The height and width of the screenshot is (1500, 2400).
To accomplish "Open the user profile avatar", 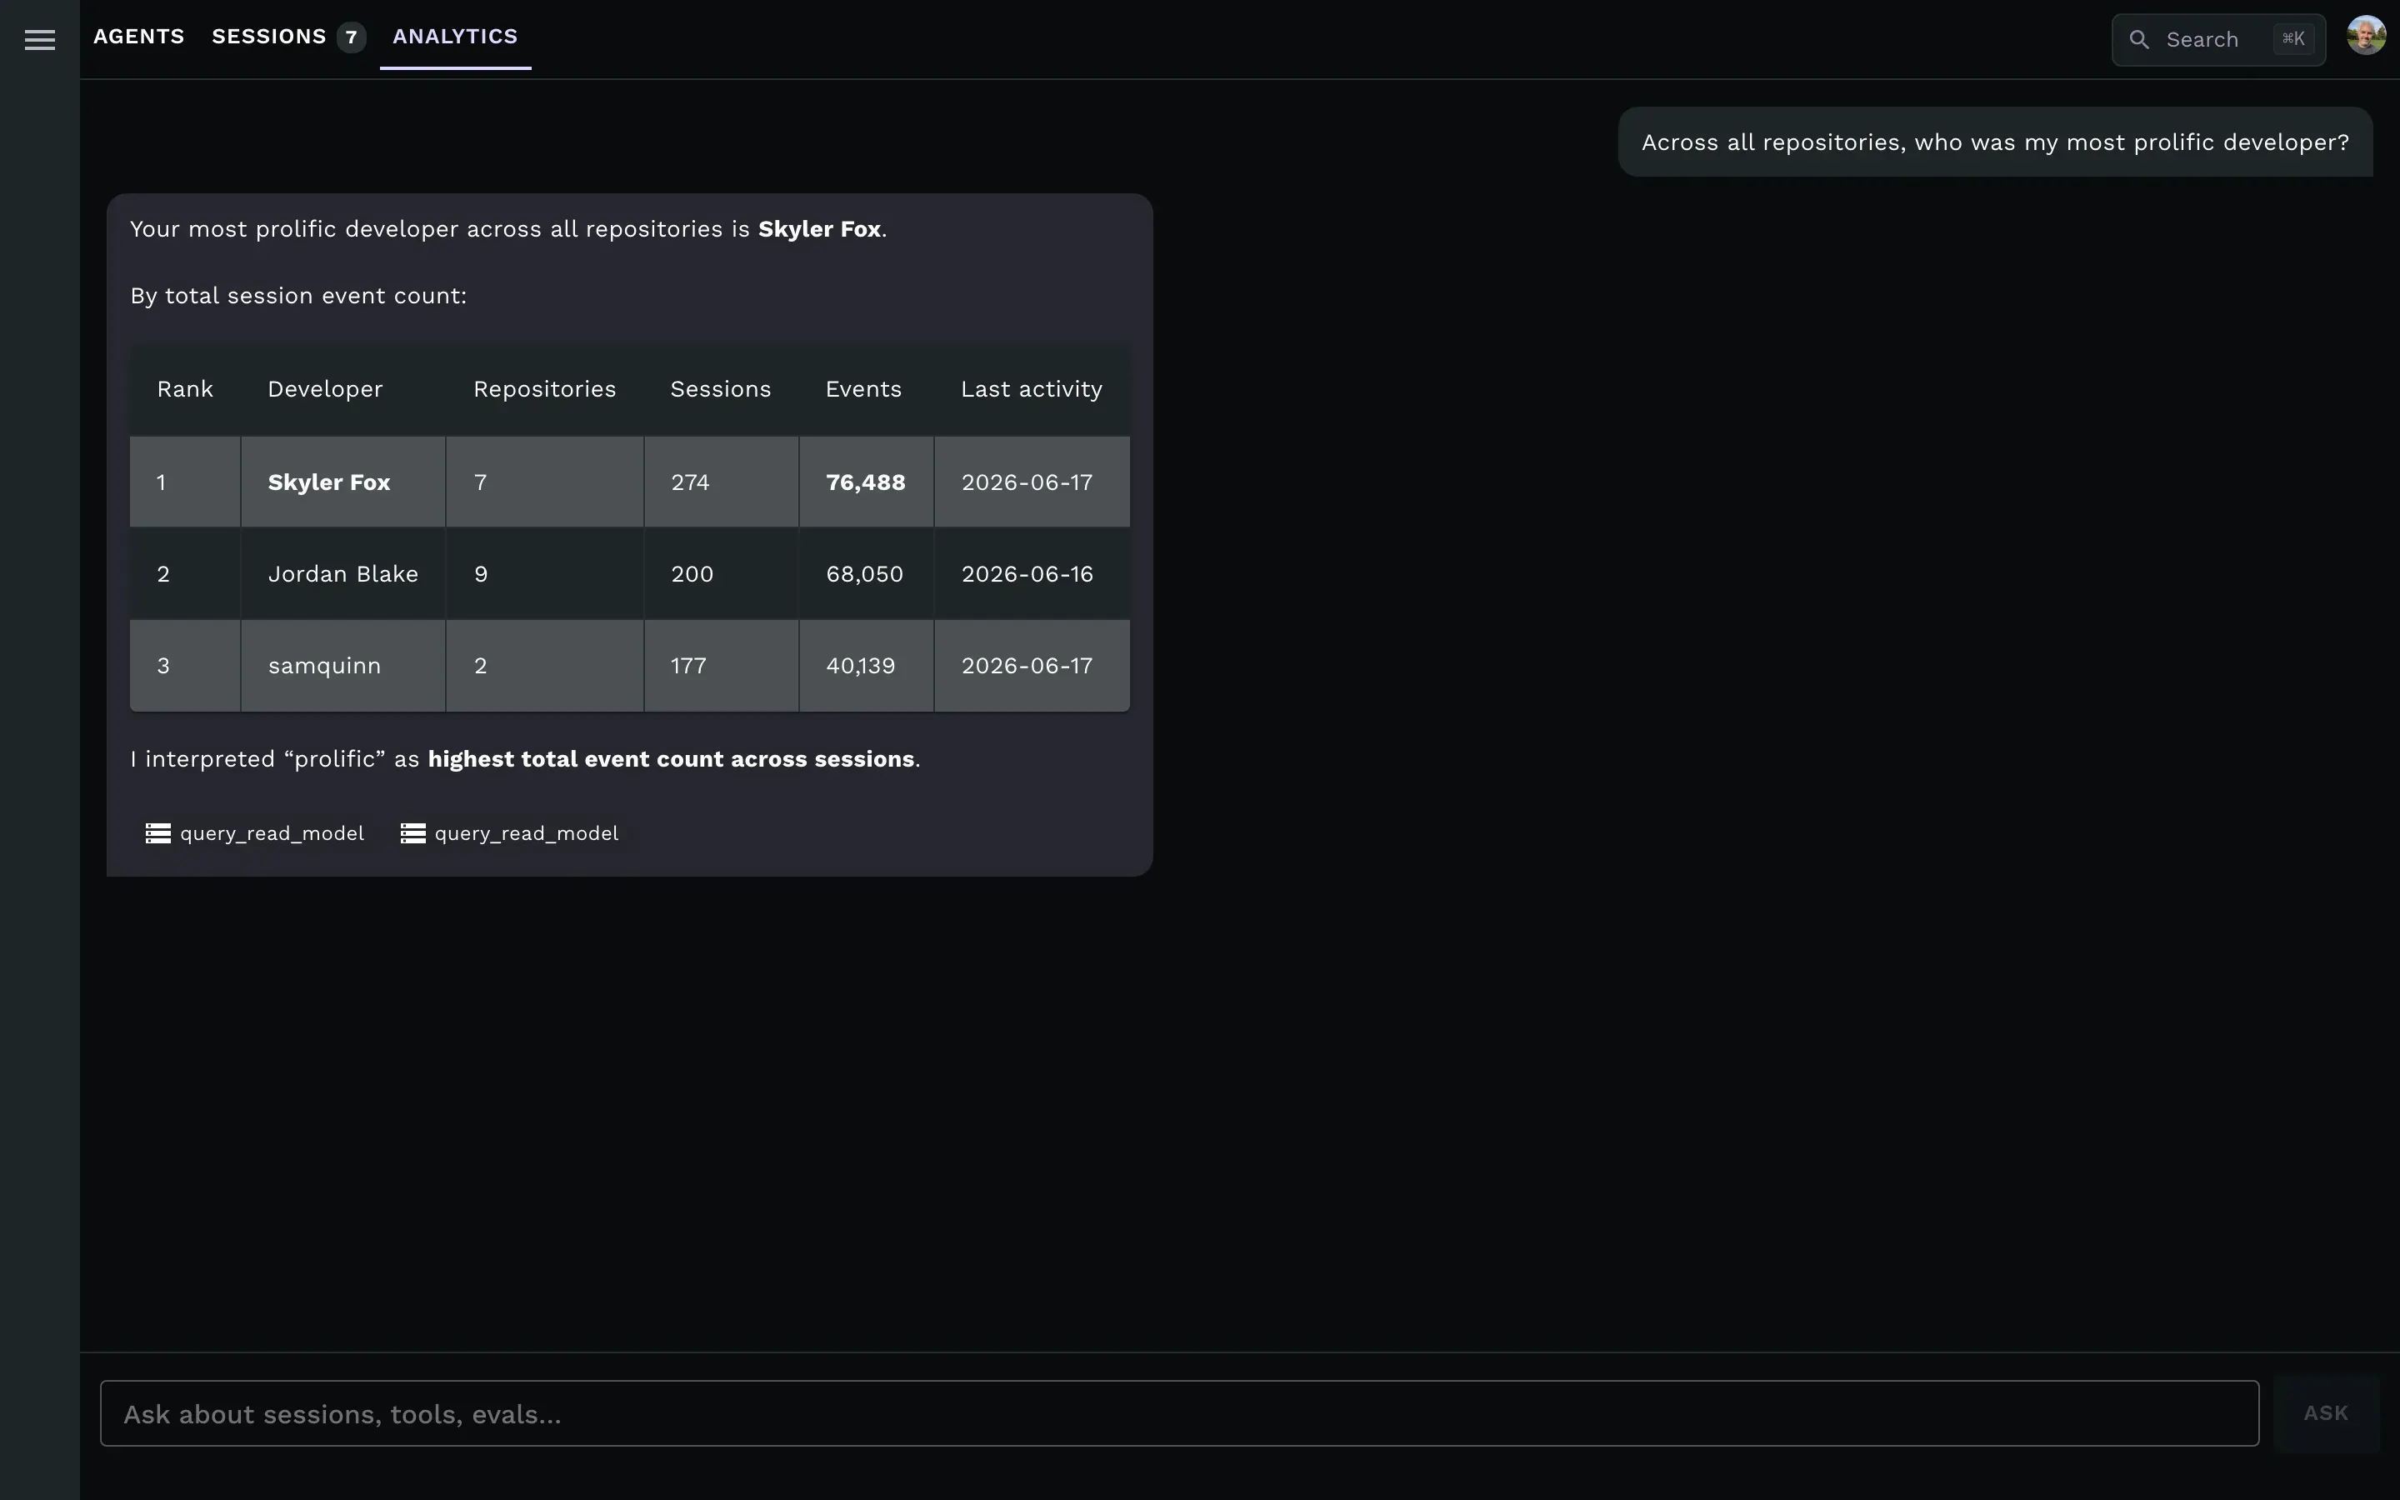I will tap(2367, 36).
